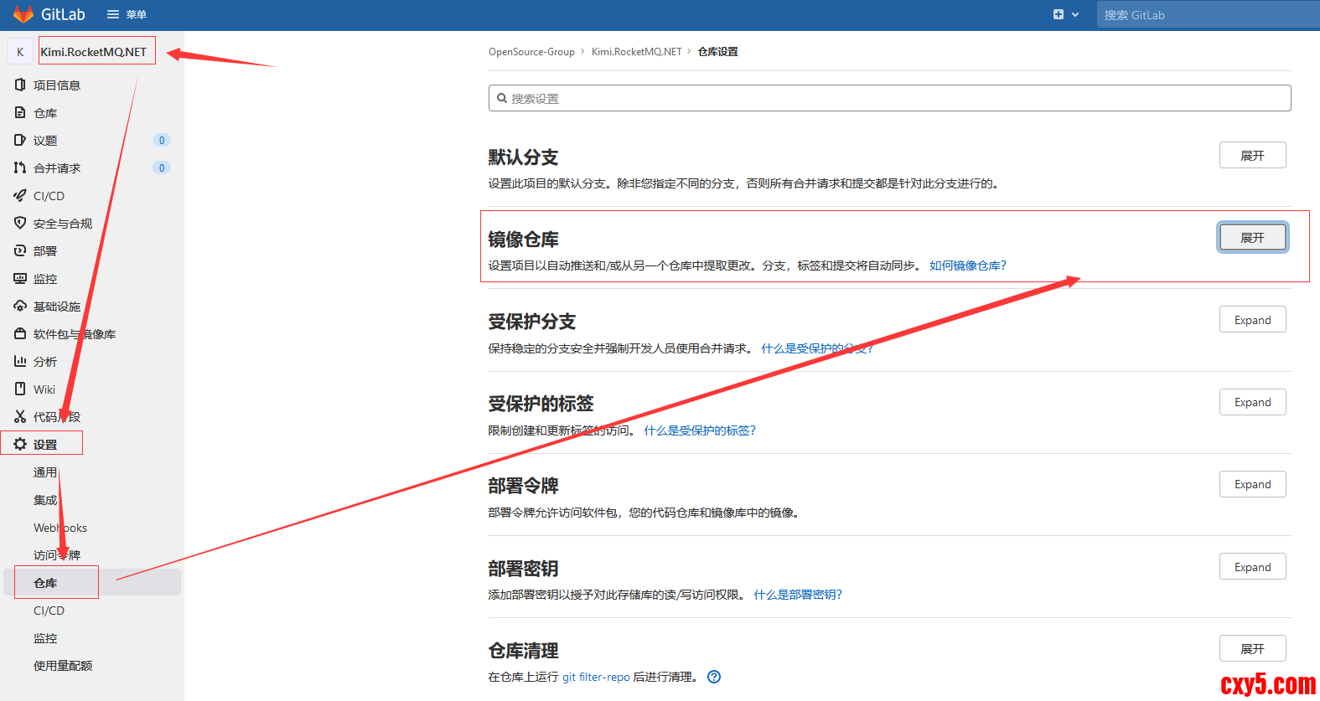Open the create new plus dropdown
1320x701 pixels.
click(x=1065, y=14)
